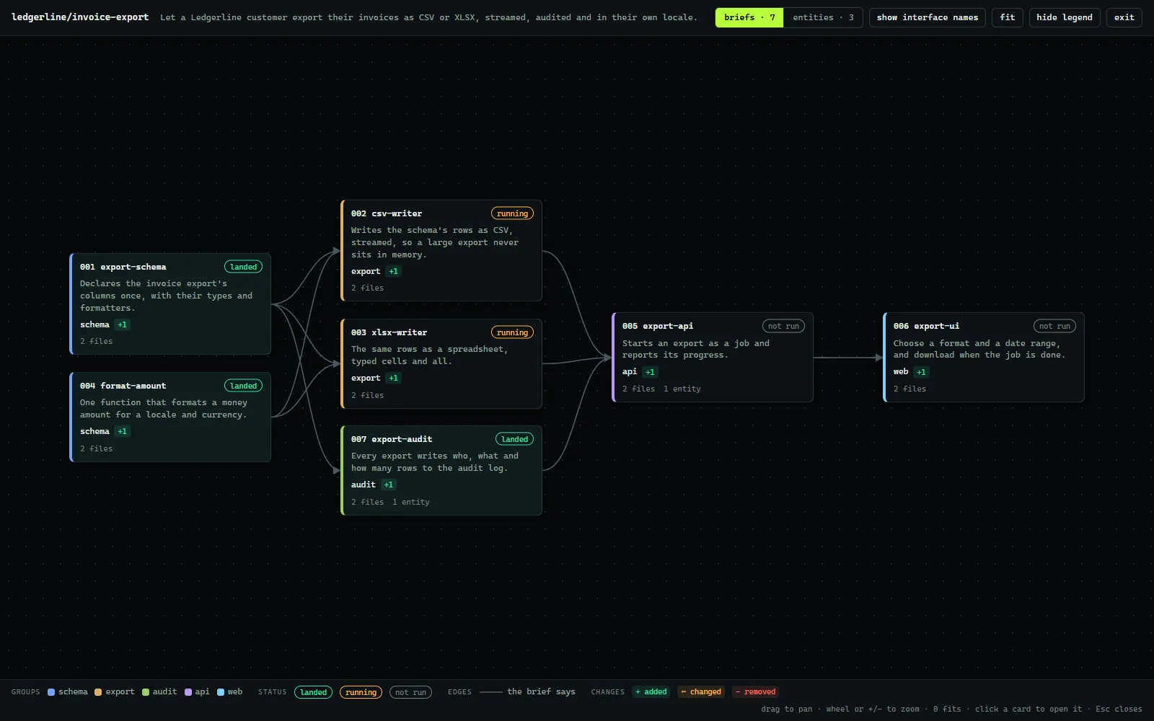Viewport: 1154px width, 721px height.
Task: Click the exit button
Action: point(1124,17)
